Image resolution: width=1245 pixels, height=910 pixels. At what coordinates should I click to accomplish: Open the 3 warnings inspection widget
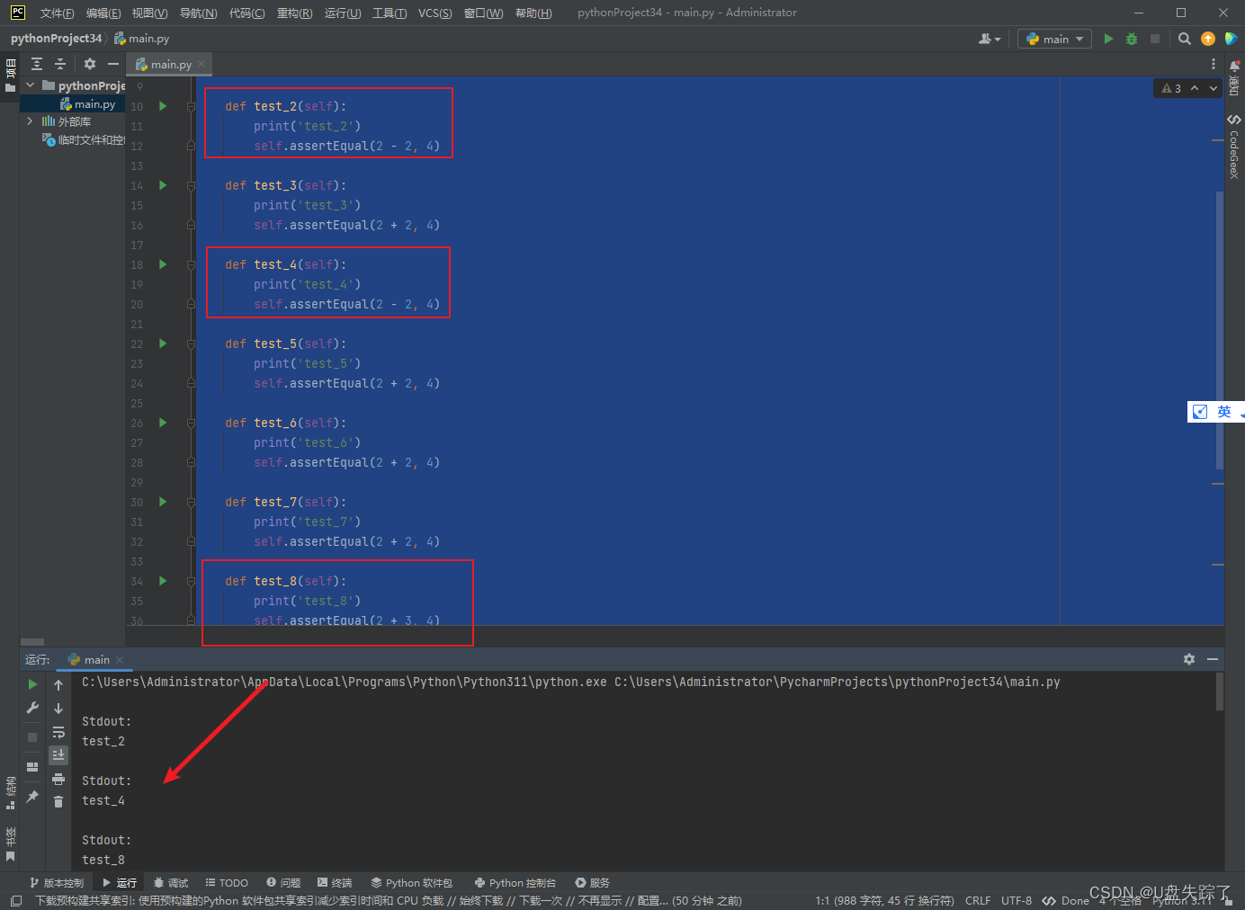pyautogui.click(x=1171, y=88)
